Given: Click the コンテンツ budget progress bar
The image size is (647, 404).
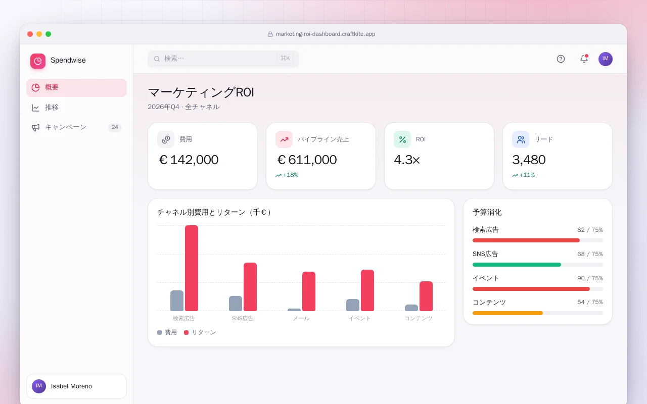Looking at the screenshot, I should [538, 313].
